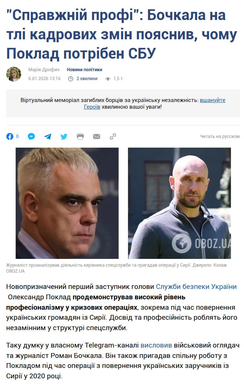This screenshot has width=244, height=385.
Task: Switch to Russian via Читать на русском
Action: click(220, 136)
